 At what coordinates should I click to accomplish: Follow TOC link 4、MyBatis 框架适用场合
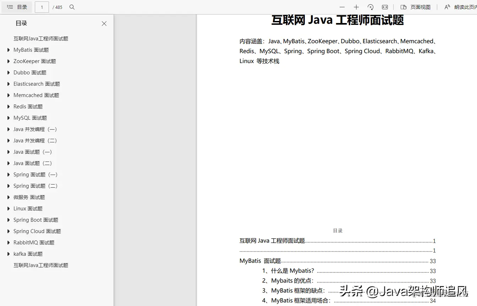(349, 301)
